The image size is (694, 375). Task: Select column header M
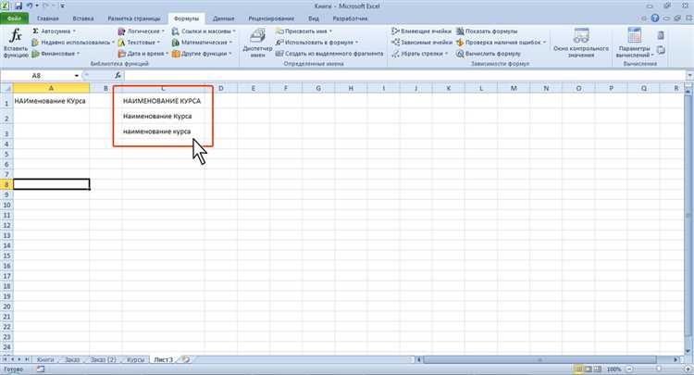(x=514, y=89)
